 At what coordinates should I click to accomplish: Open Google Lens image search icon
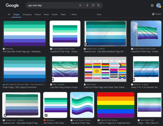click(93, 5)
